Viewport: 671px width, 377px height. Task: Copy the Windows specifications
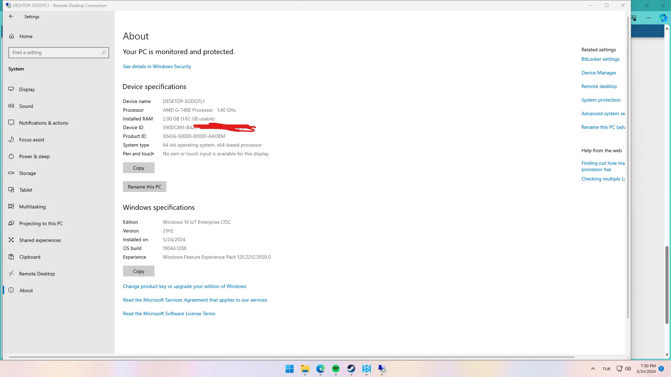pos(139,271)
